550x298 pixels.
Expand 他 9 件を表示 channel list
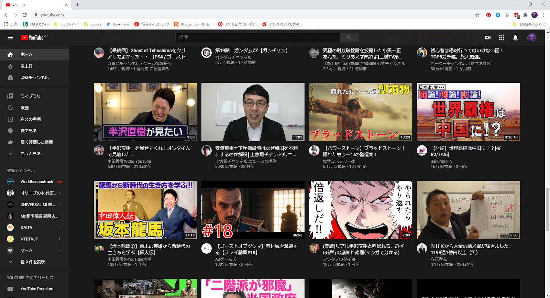[x=34, y=262]
